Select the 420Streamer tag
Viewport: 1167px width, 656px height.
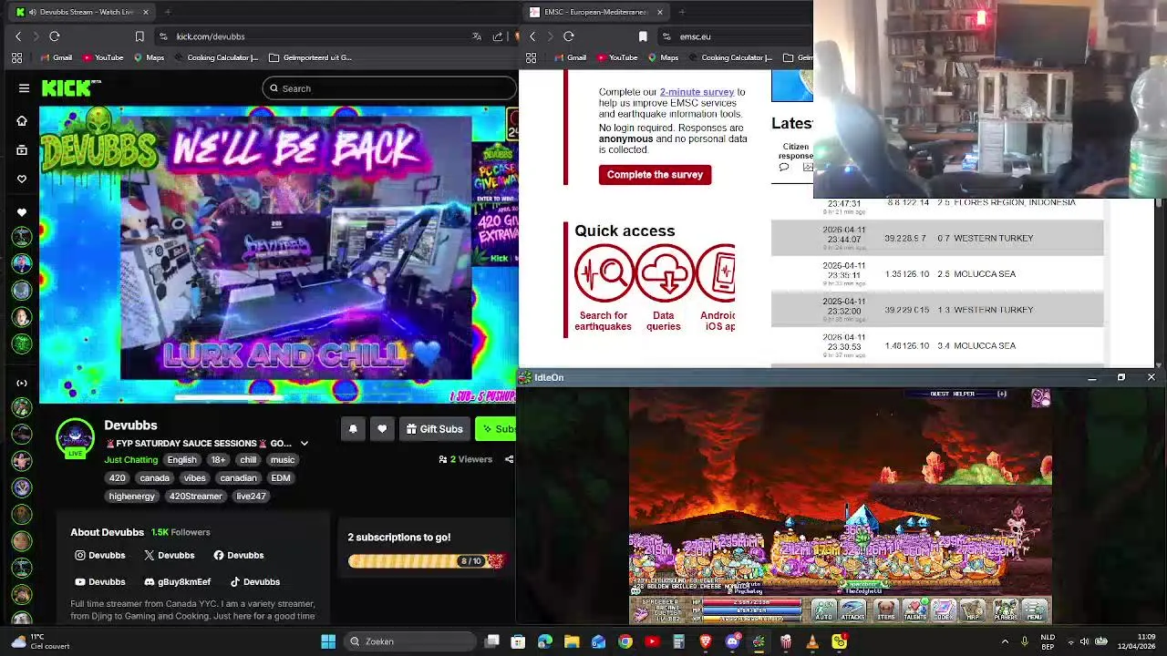(x=195, y=497)
